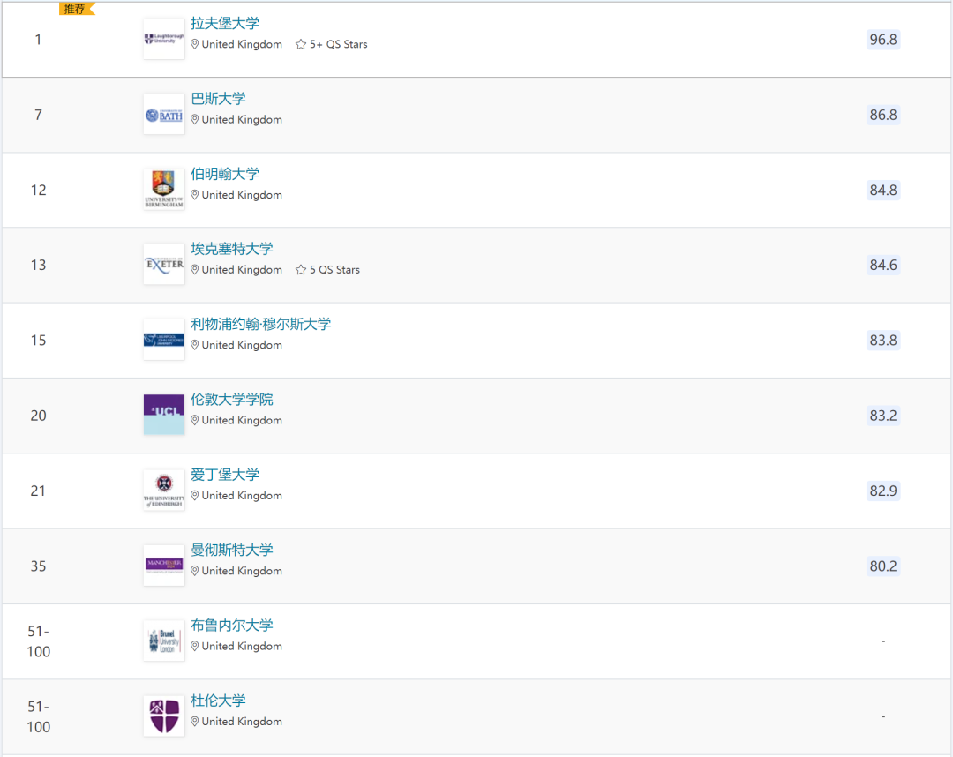Click the Brunel University London logo
Viewport: 953px width, 757px height.
[x=164, y=641]
